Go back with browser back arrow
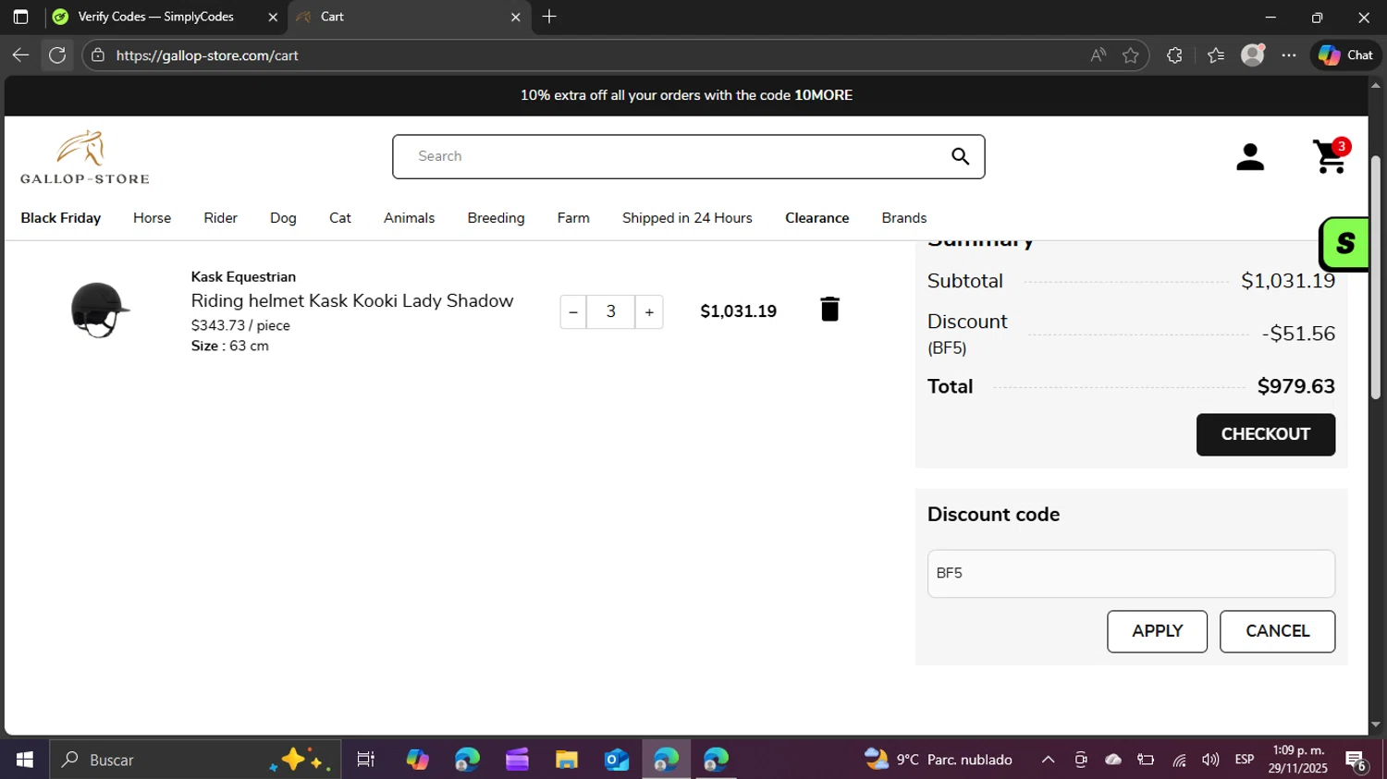The image size is (1387, 779). (20, 55)
